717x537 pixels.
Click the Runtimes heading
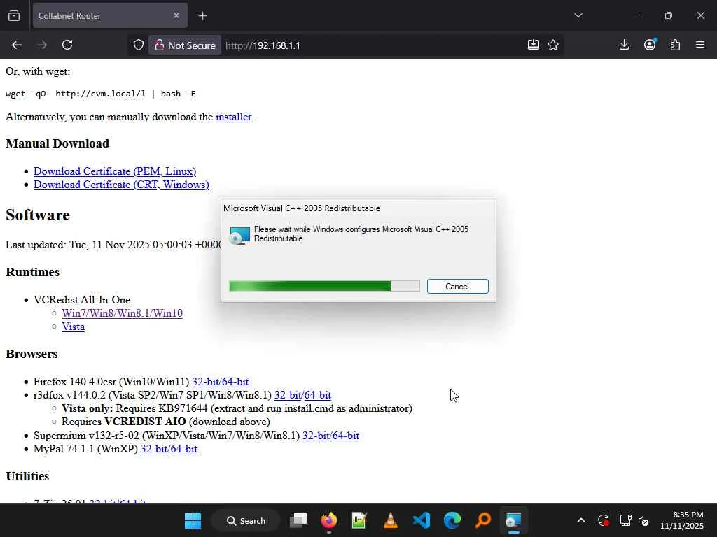pyautogui.click(x=32, y=272)
